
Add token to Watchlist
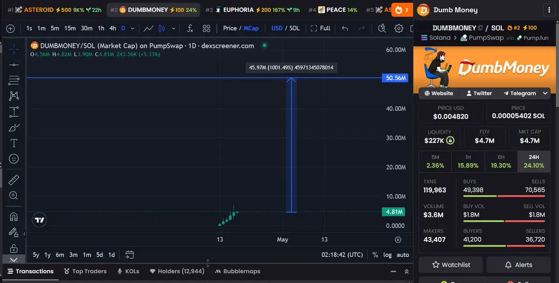coord(451,265)
